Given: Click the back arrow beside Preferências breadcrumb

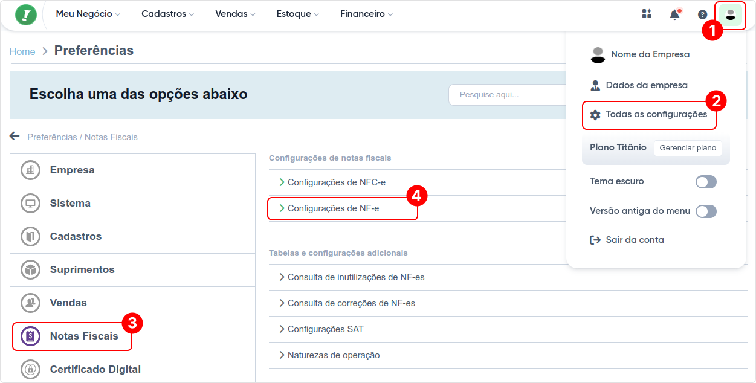Looking at the screenshot, I should [x=15, y=137].
